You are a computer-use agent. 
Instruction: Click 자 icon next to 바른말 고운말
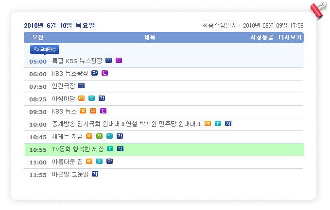[x=95, y=174]
